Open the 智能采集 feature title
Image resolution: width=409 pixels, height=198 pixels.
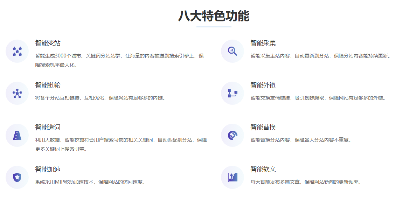[x=263, y=43]
